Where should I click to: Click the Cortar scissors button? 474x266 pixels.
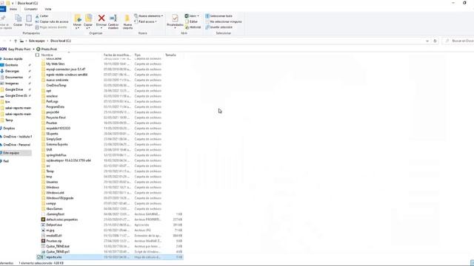tap(41, 16)
